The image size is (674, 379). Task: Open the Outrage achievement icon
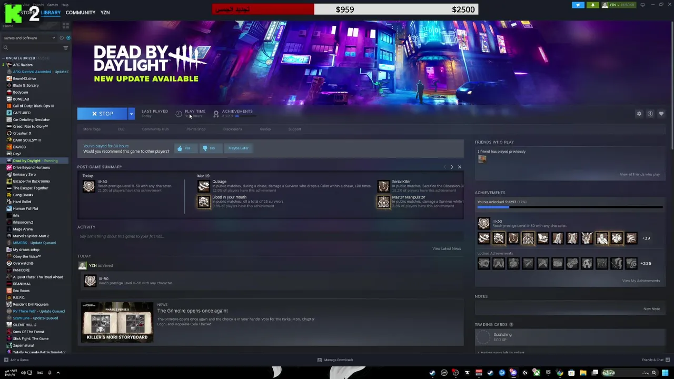[x=204, y=186]
